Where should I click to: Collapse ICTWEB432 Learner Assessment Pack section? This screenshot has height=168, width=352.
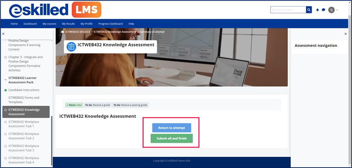point(5,79)
